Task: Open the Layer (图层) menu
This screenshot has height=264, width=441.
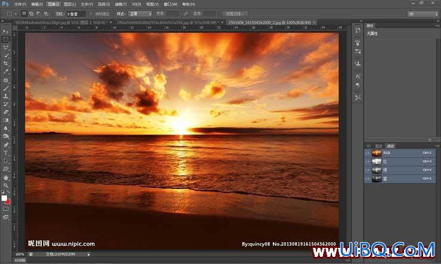Action: click(70, 4)
